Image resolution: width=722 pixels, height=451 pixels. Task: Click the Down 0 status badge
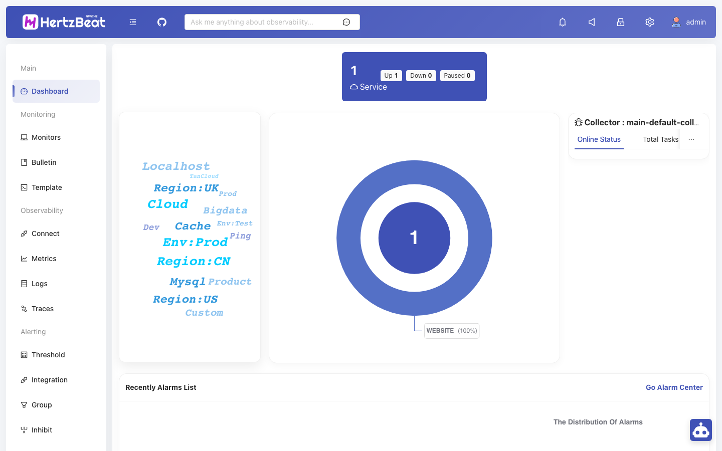point(421,76)
